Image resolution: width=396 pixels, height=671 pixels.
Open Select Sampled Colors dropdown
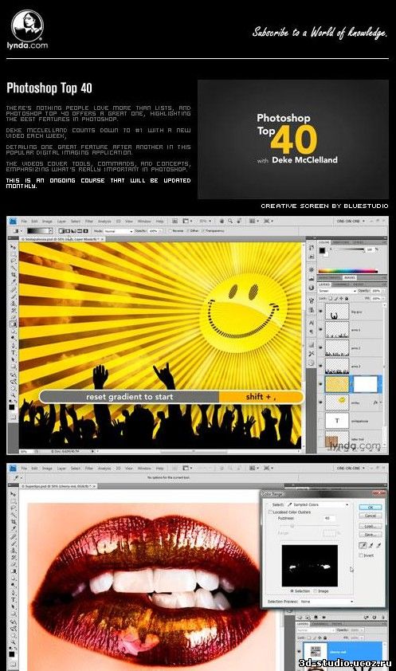pos(317,504)
